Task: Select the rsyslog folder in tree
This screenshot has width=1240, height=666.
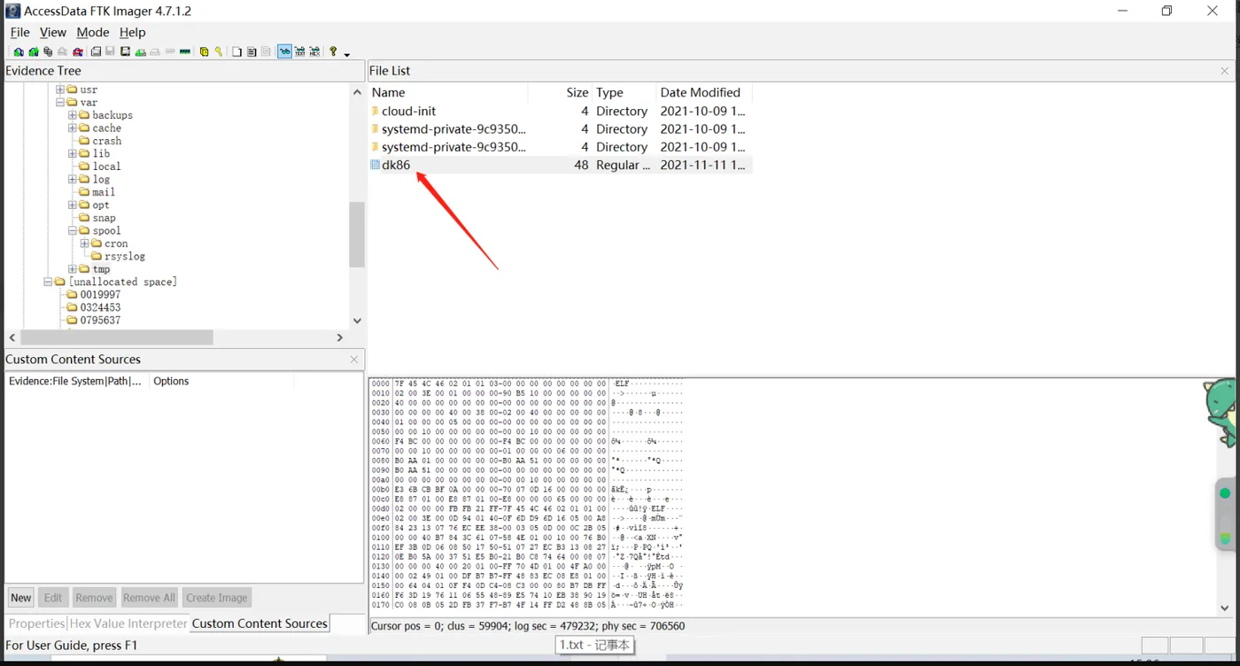Action: [x=124, y=256]
